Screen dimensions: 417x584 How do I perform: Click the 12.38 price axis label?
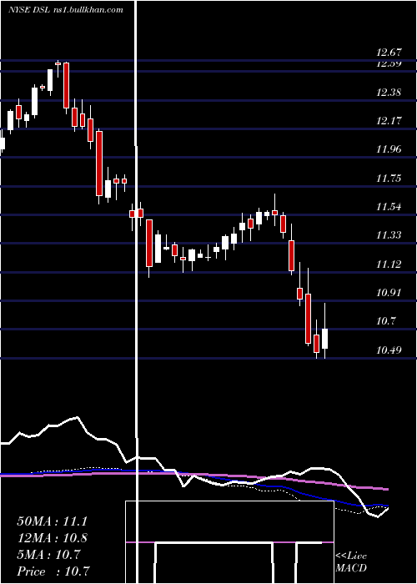pos(389,92)
